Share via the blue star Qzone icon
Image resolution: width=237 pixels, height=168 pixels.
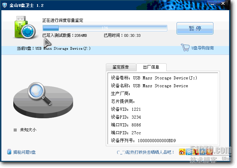(x=203, y=152)
